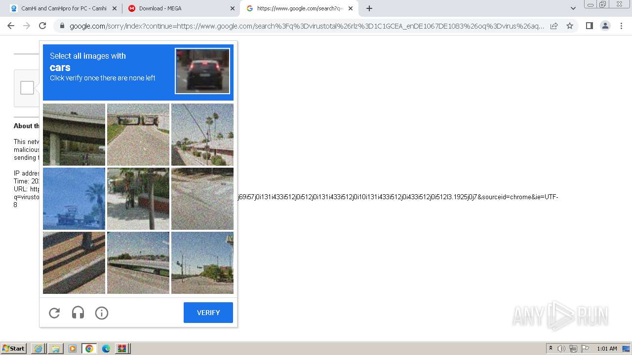View site information lock icon
This screenshot has height=355, width=632.
[x=62, y=26]
